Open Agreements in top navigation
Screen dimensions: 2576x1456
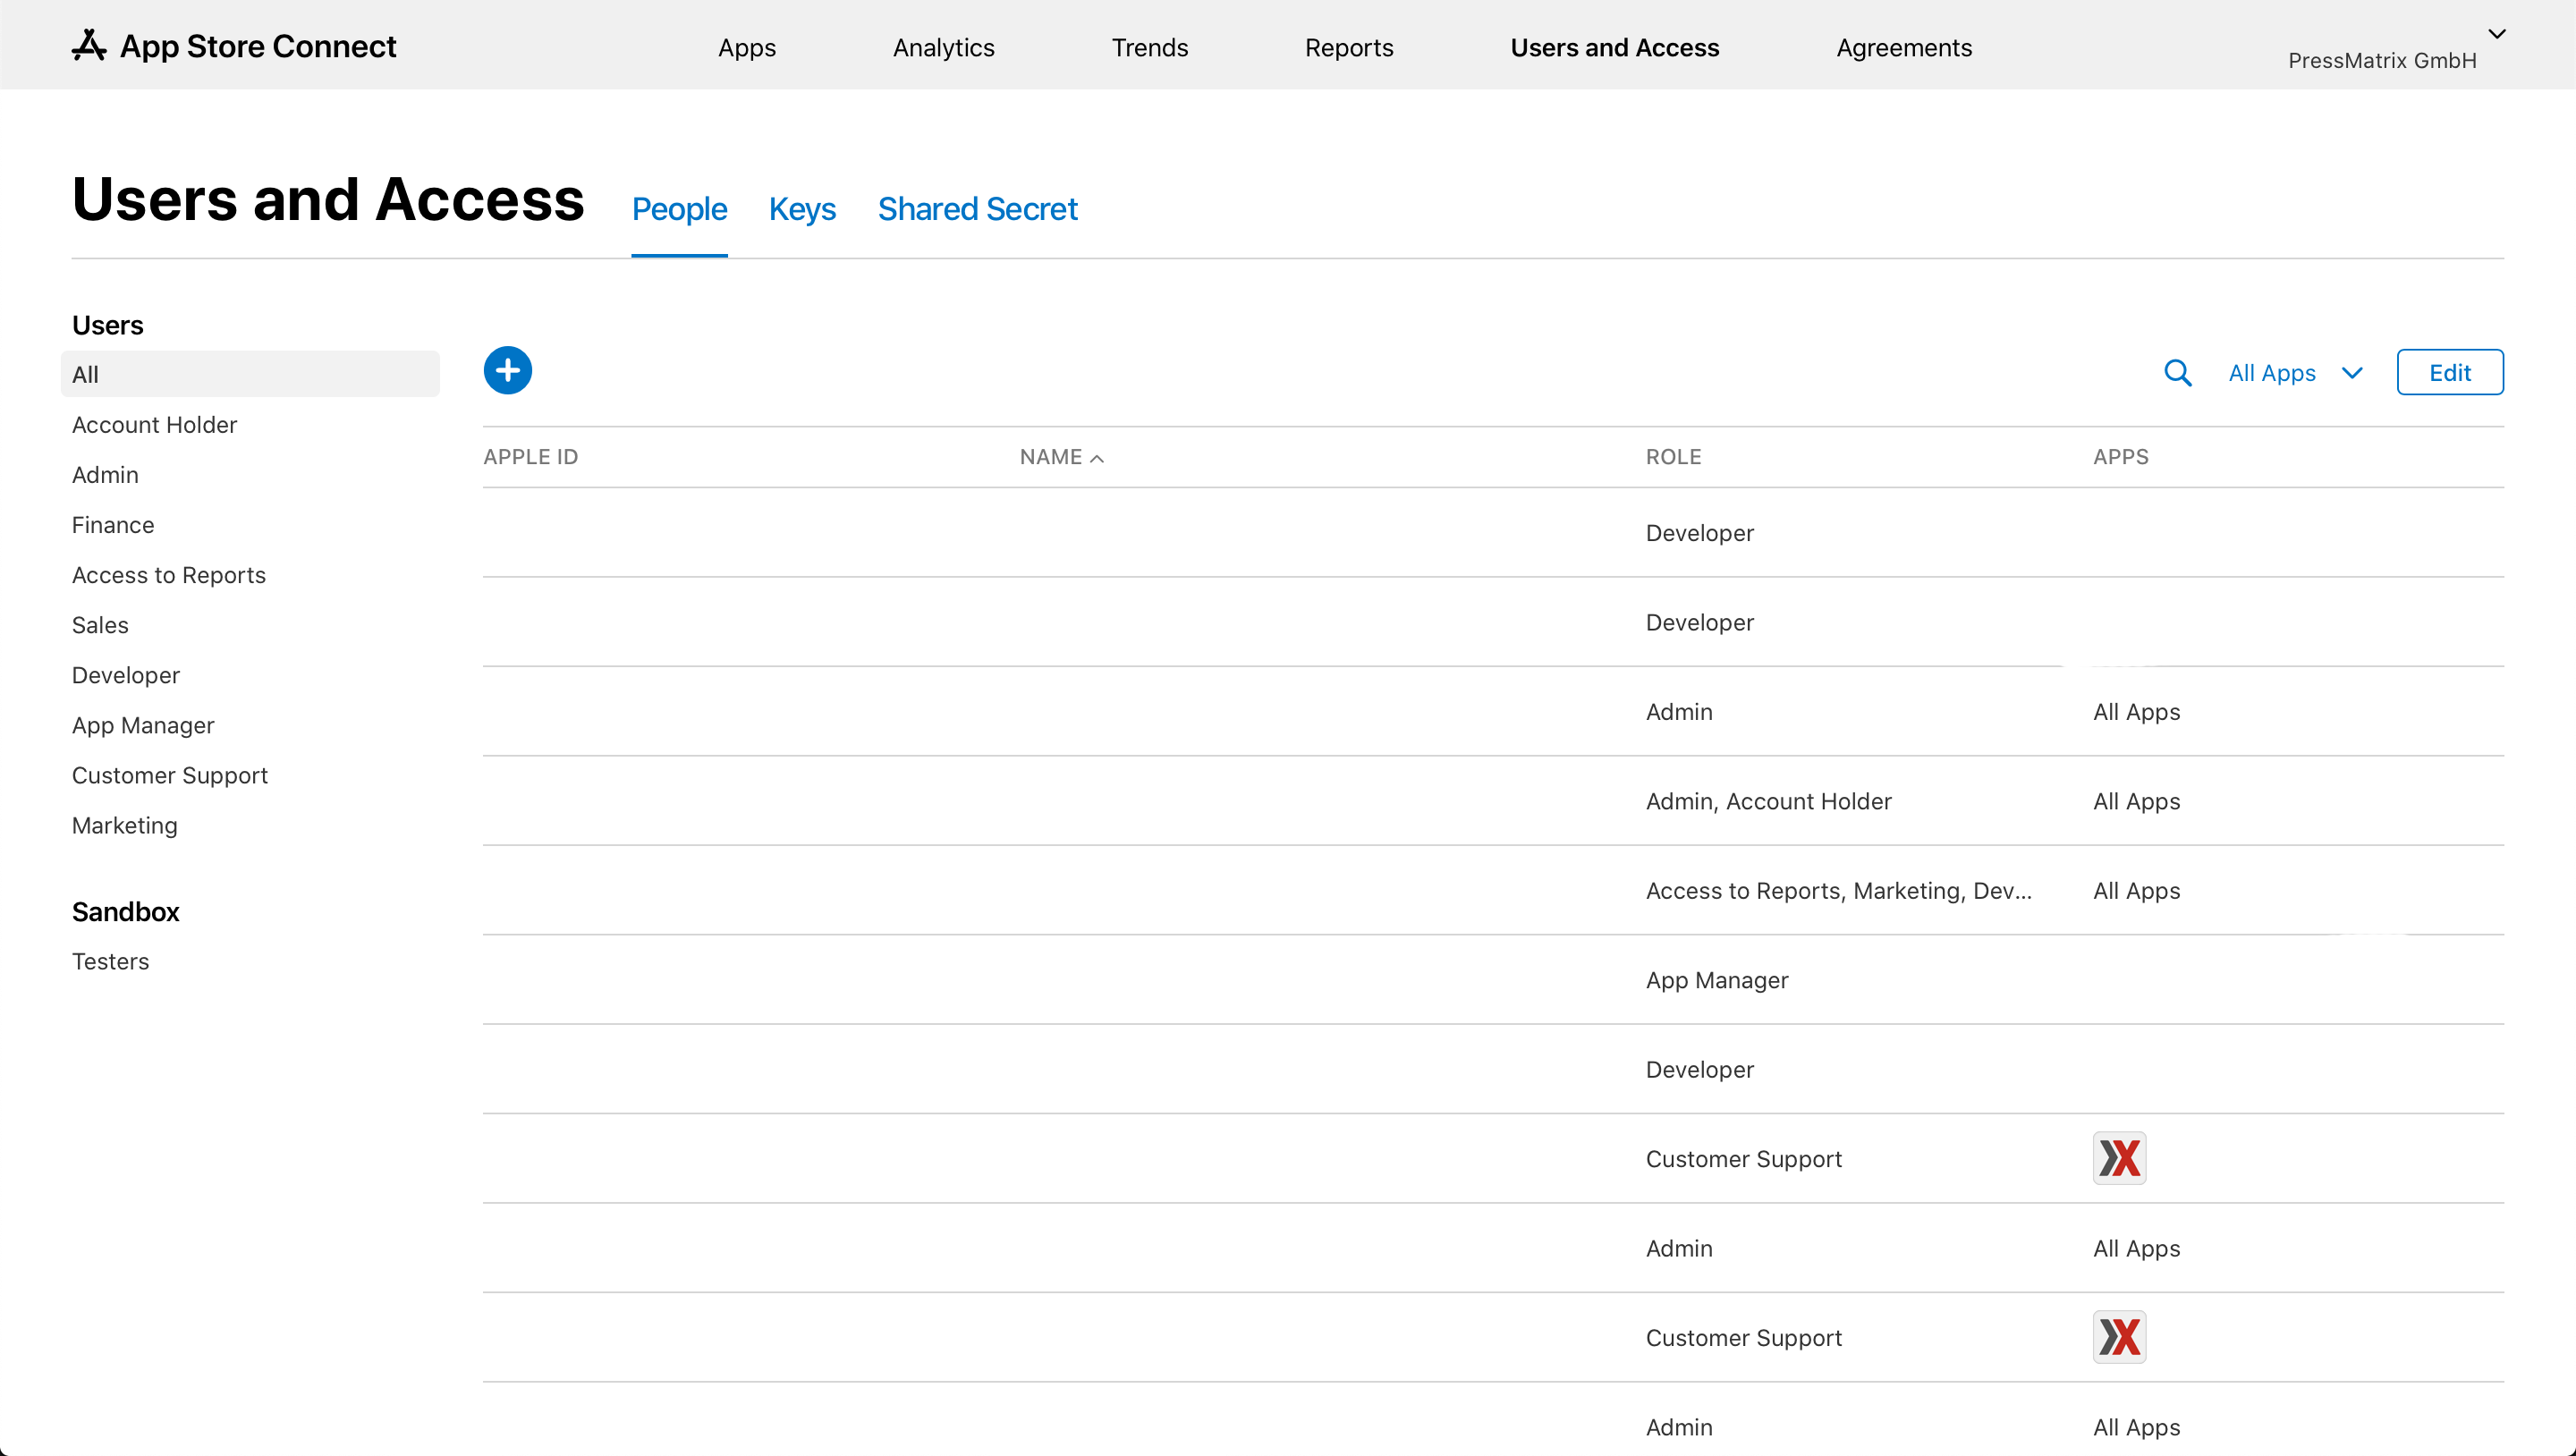[1903, 47]
